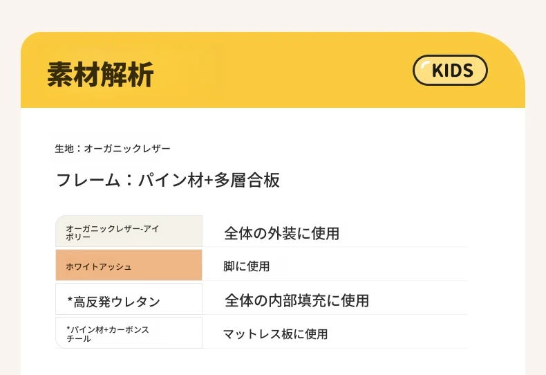The image size is (546, 375).
Task: Click the word 多層合板 in frame line
Action: (x=247, y=180)
